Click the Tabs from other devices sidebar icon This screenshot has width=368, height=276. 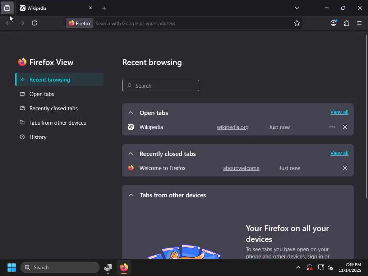point(22,123)
